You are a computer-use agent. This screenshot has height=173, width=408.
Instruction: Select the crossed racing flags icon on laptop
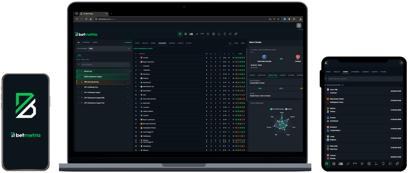pyautogui.click(x=202, y=34)
